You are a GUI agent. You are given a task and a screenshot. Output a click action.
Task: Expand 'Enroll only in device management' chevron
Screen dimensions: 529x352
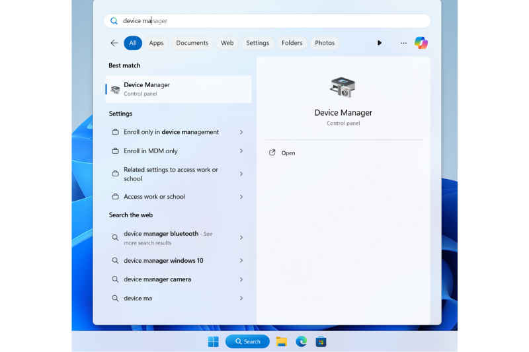click(241, 132)
